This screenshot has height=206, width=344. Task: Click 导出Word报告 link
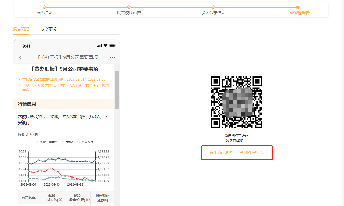(222, 153)
